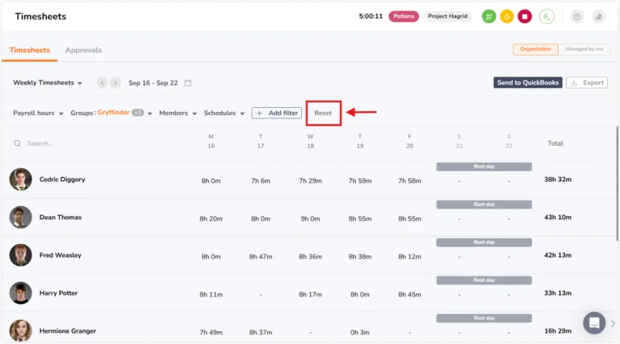Click the running timer 5:00:11
Image resolution: width=620 pixels, height=344 pixels.
[371, 16]
